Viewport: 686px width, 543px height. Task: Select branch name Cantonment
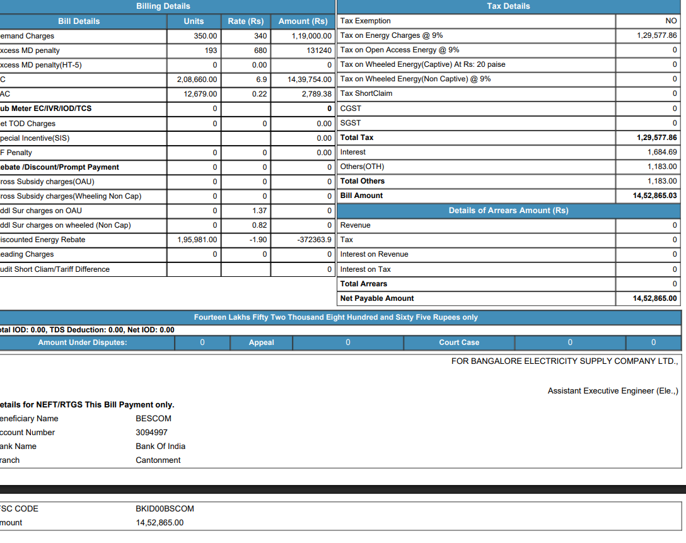point(158,460)
